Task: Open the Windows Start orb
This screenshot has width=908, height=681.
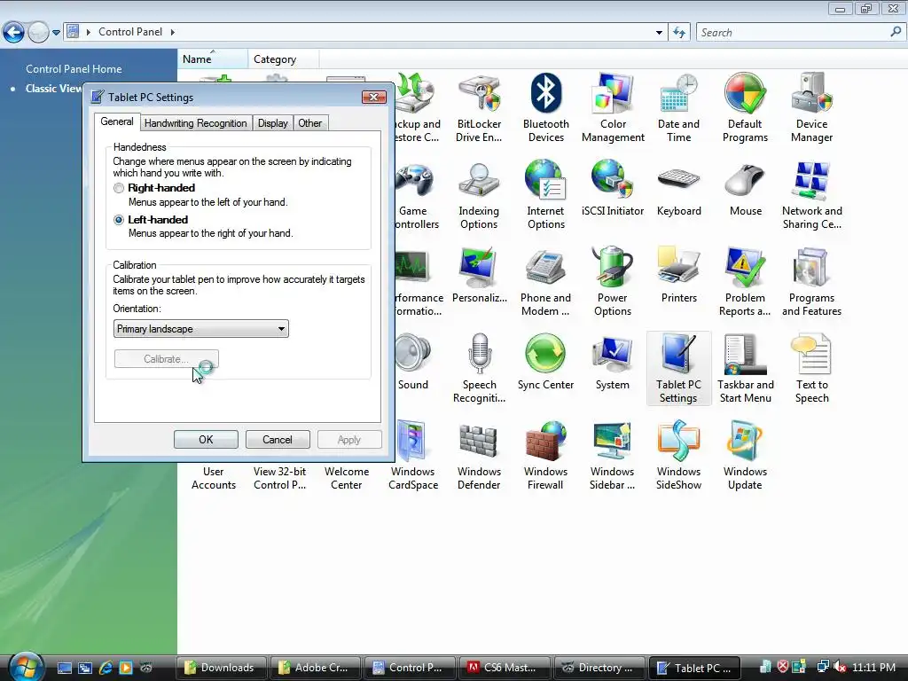Action: [x=25, y=667]
